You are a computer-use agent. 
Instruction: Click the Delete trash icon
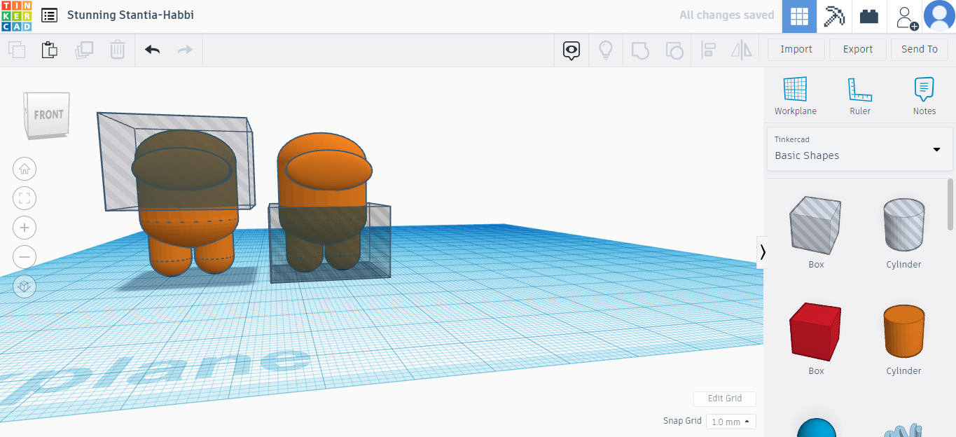(x=118, y=50)
